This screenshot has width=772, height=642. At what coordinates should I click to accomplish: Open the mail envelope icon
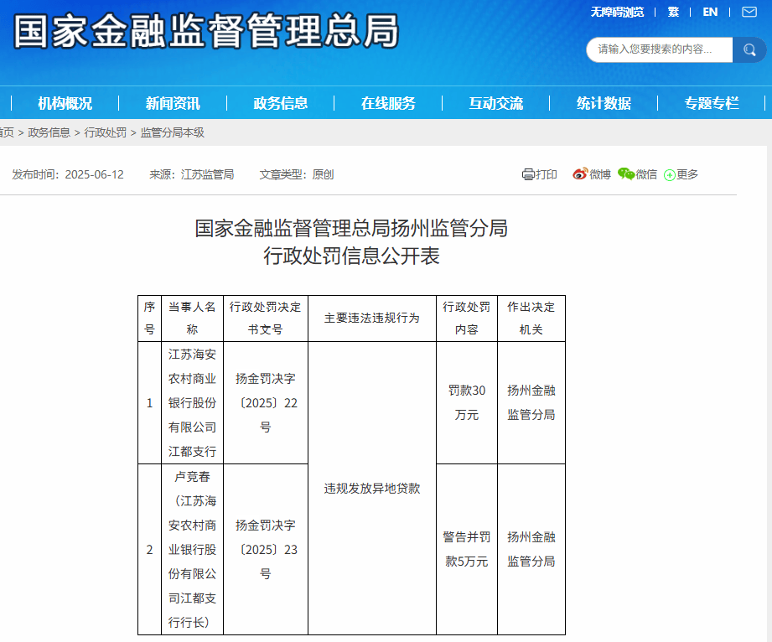point(749,12)
